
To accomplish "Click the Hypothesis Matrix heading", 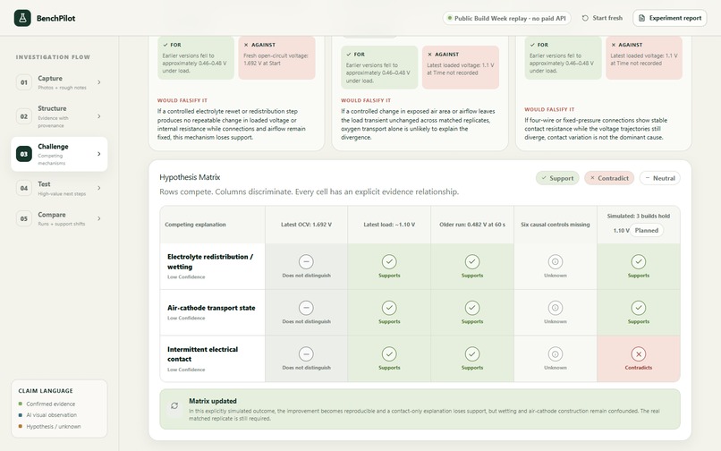I will 190,177.
